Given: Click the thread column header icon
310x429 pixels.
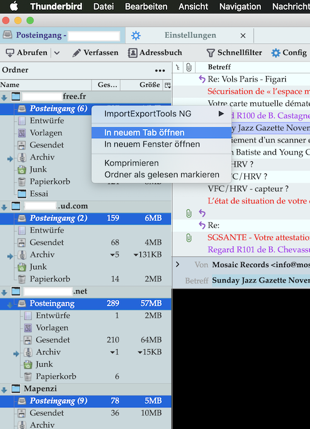Looking at the screenshot, I should click(x=178, y=68).
